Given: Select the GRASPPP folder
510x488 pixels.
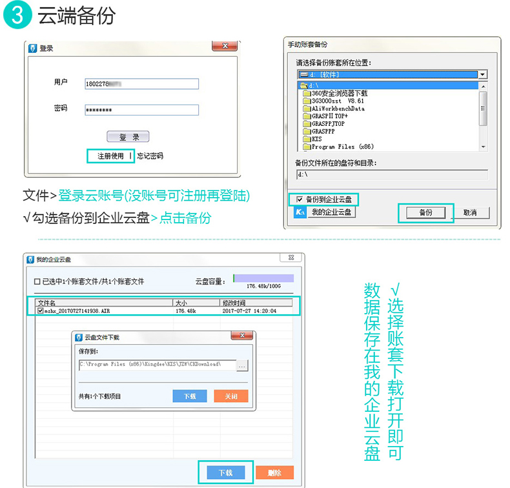Looking at the screenshot, I should coord(319,131).
